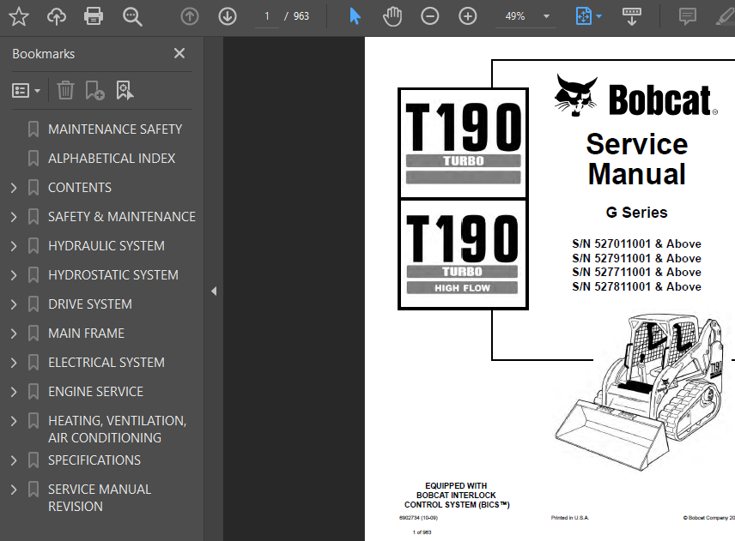Viewport: 735px width, 541px height.
Task: Click the ENGINE SERVICE bookmark ribbon icon
Action: [33, 392]
